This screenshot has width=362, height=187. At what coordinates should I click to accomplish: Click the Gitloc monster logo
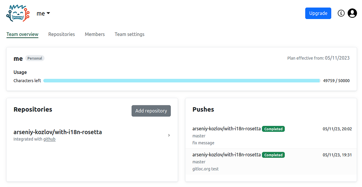pyautogui.click(x=18, y=13)
